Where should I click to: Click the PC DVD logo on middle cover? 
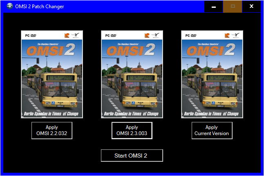(x=109, y=36)
